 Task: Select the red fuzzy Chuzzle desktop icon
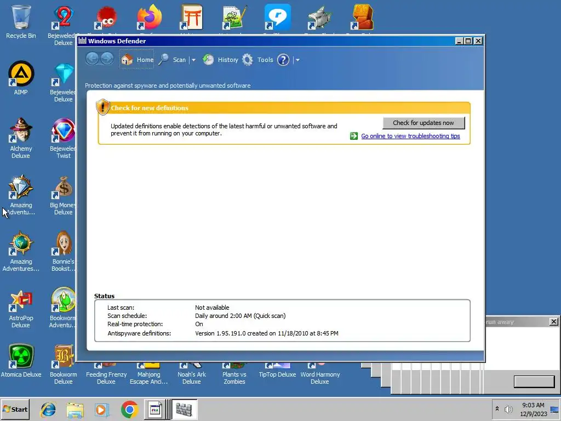click(106, 18)
